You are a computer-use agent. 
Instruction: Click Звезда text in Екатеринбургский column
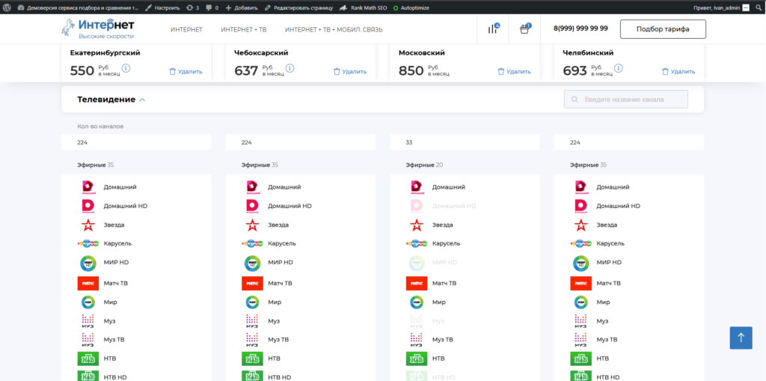pos(114,225)
